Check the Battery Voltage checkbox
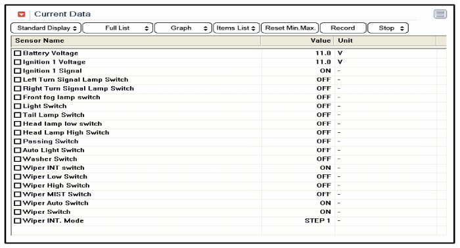This screenshot has width=460, height=248. click(x=18, y=53)
